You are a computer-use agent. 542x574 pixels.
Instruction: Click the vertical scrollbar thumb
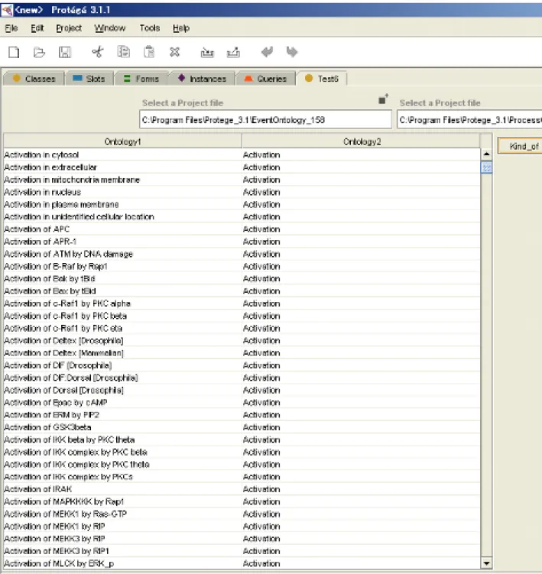point(486,167)
